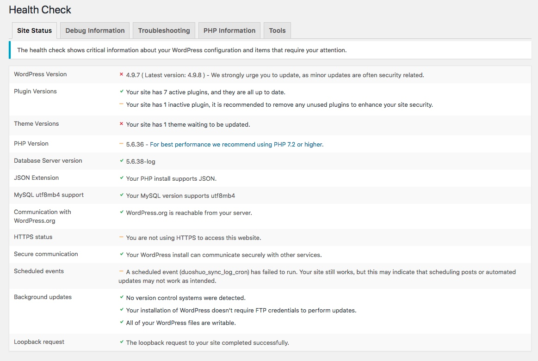This screenshot has height=361, width=538.
Task: Click the Health Check page heading
Action: (40, 10)
